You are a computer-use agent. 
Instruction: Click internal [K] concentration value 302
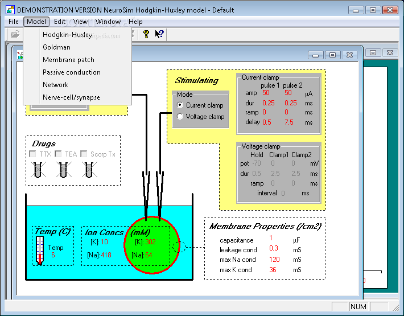tap(150, 242)
